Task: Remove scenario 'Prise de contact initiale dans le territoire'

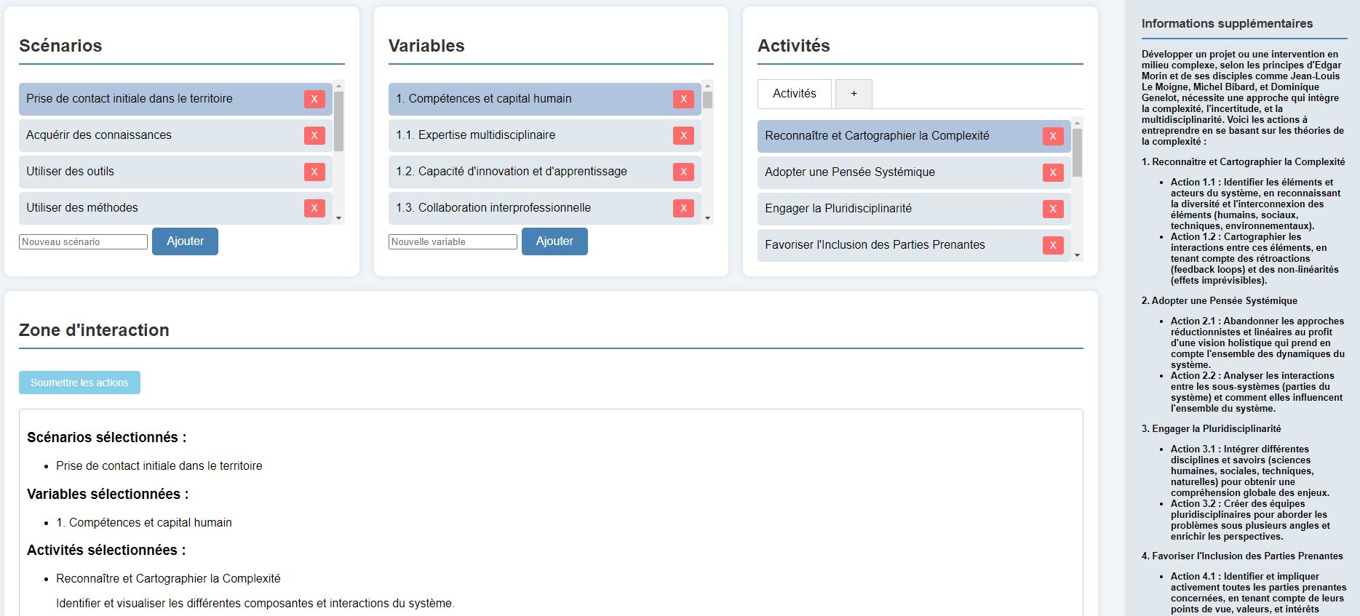Action: pyautogui.click(x=314, y=99)
